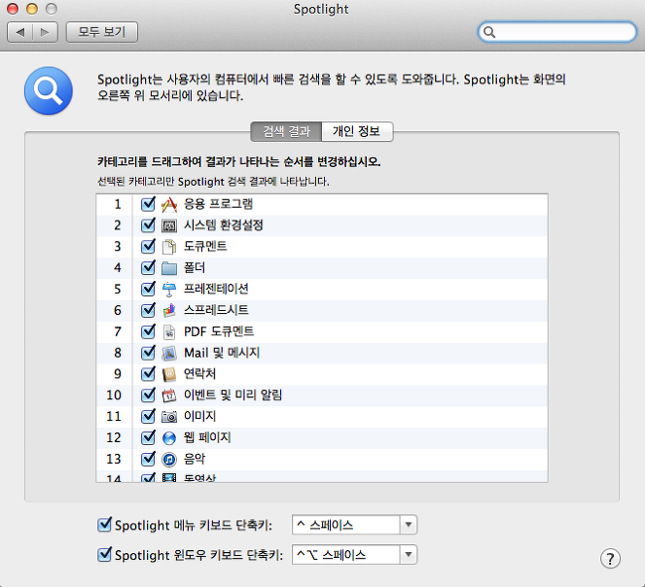This screenshot has width=645, height=587.
Task: Select the PDF 도큐멘트 row label
Action: pyautogui.click(x=219, y=331)
